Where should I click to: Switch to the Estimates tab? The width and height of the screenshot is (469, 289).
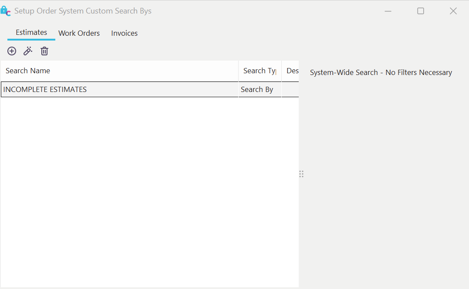coord(31,33)
